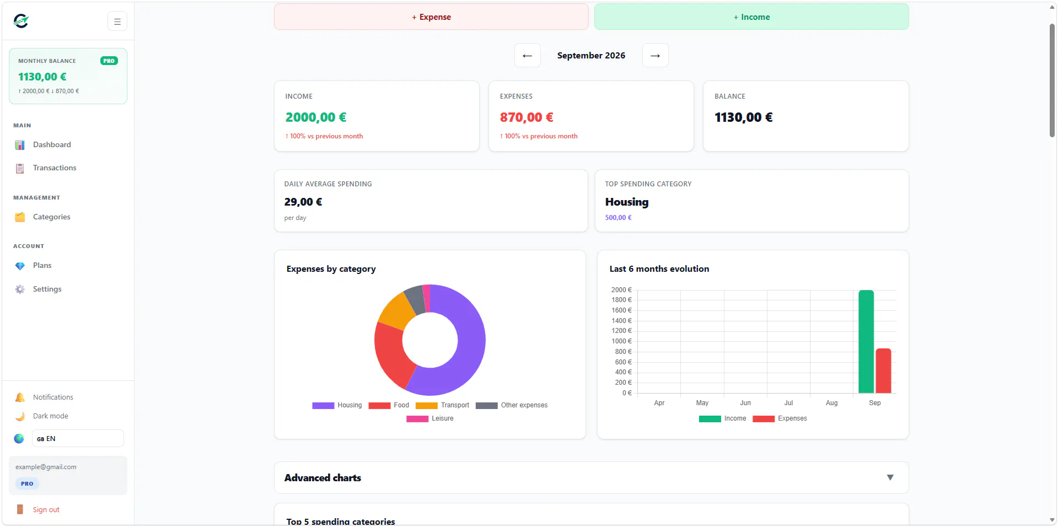The height and width of the screenshot is (527, 1058).
Task: Click the Monthly Balance card
Action: (68, 76)
